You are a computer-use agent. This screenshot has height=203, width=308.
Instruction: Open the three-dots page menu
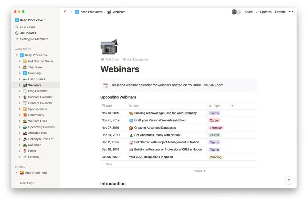point(291,12)
